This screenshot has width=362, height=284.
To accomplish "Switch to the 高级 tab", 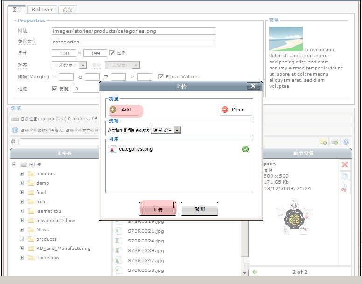I will 68,9.
